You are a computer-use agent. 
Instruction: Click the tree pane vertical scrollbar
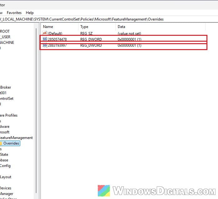coord(36,110)
